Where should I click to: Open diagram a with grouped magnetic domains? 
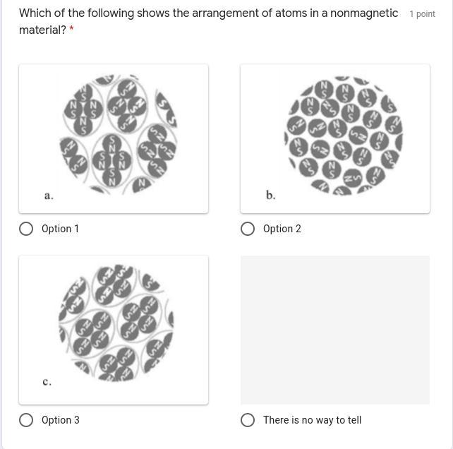(117, 133)
